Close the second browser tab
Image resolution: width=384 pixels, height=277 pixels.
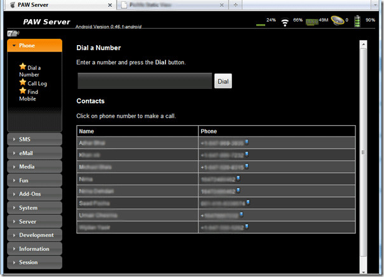pyautogui.click(x=222, y=5)
